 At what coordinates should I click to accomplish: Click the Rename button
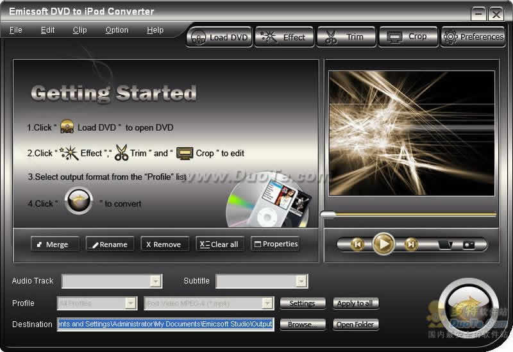coord(110,244)
